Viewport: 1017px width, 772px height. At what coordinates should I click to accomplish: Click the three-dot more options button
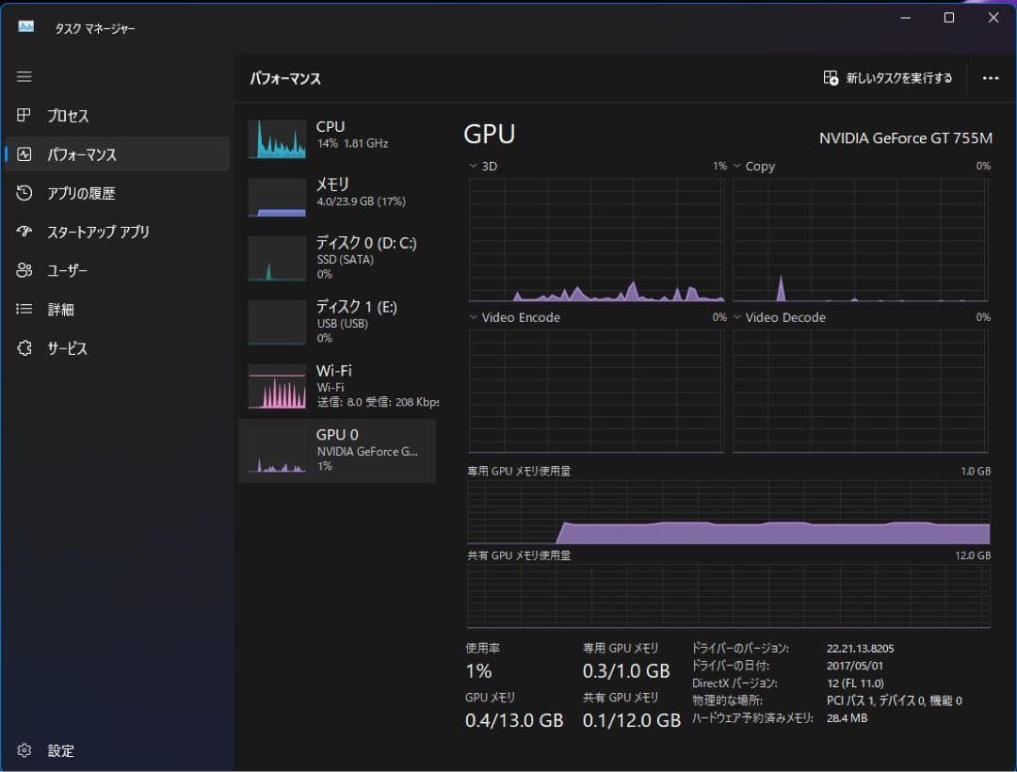[x=990, y=78]
